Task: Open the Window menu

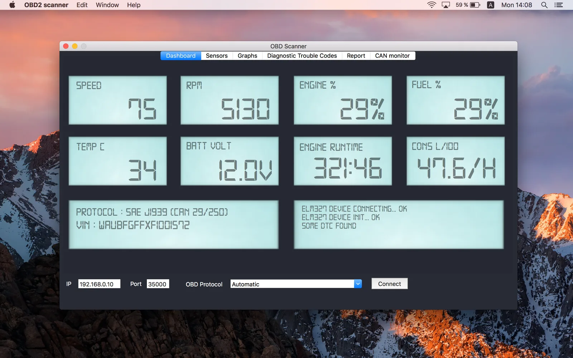Action: coord(107,5)
